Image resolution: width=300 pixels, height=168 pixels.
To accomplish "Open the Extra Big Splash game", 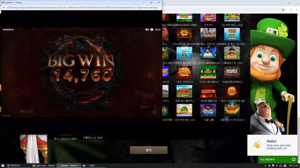I will click(232, 34).
